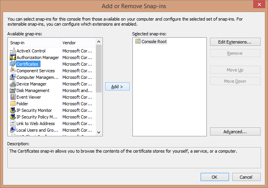268x188 pixels.
Task: Select Local Users and Groups entry
Action: [37, 130]
